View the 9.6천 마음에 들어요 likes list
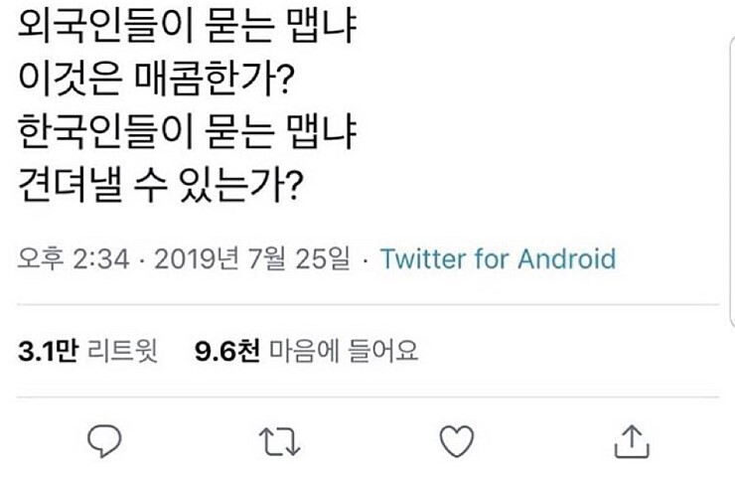This screenshot has width=735, height=480. 305,351
